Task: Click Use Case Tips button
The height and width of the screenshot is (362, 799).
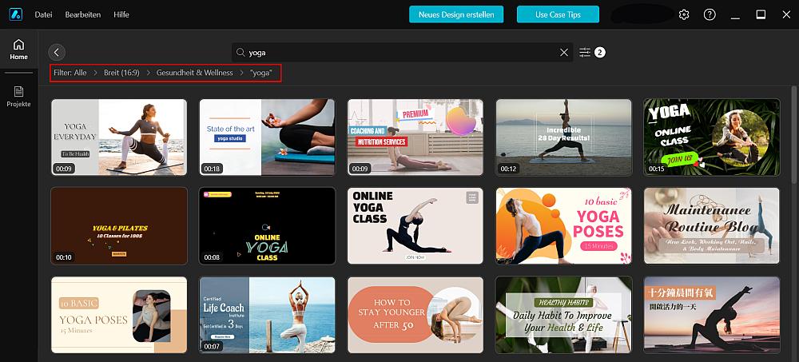Action: click(558, 14)
